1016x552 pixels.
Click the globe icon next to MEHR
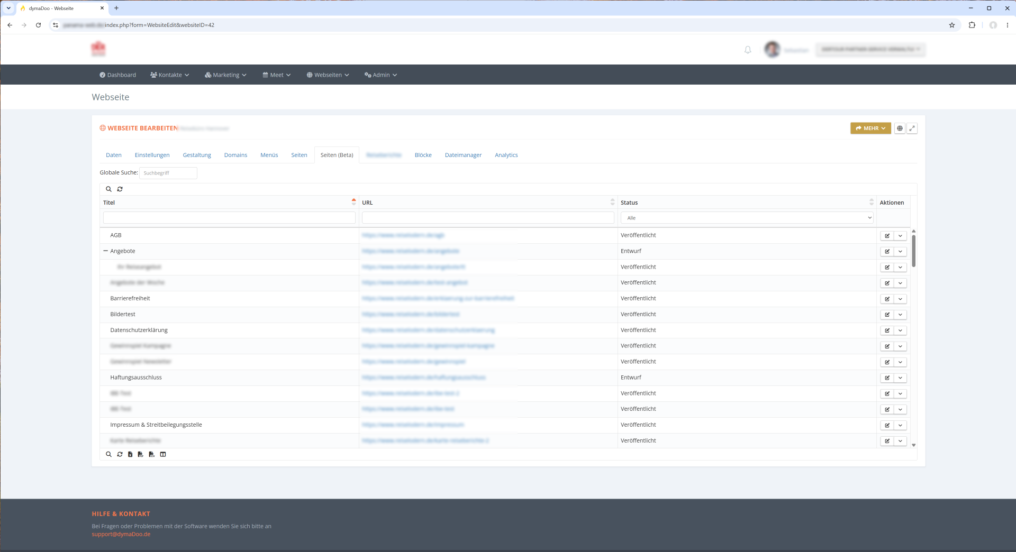point(900,128)
